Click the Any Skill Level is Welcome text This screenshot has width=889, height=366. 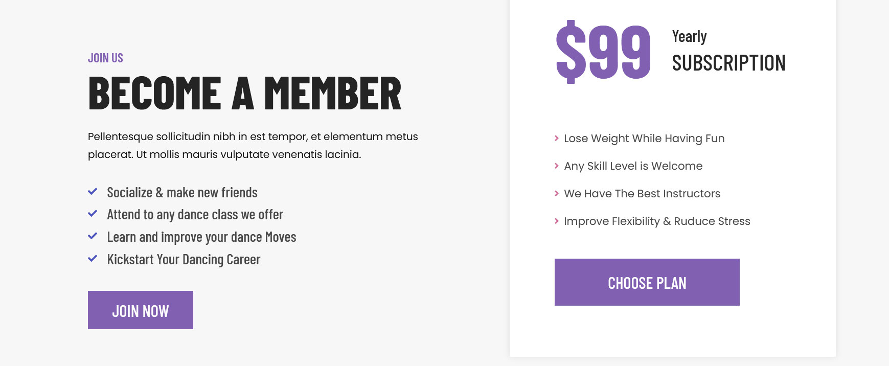[x=633, y=166]
